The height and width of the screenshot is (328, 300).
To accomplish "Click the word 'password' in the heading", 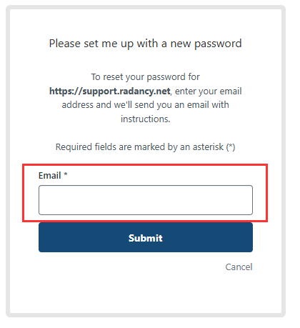I will (x=218, y=44).
